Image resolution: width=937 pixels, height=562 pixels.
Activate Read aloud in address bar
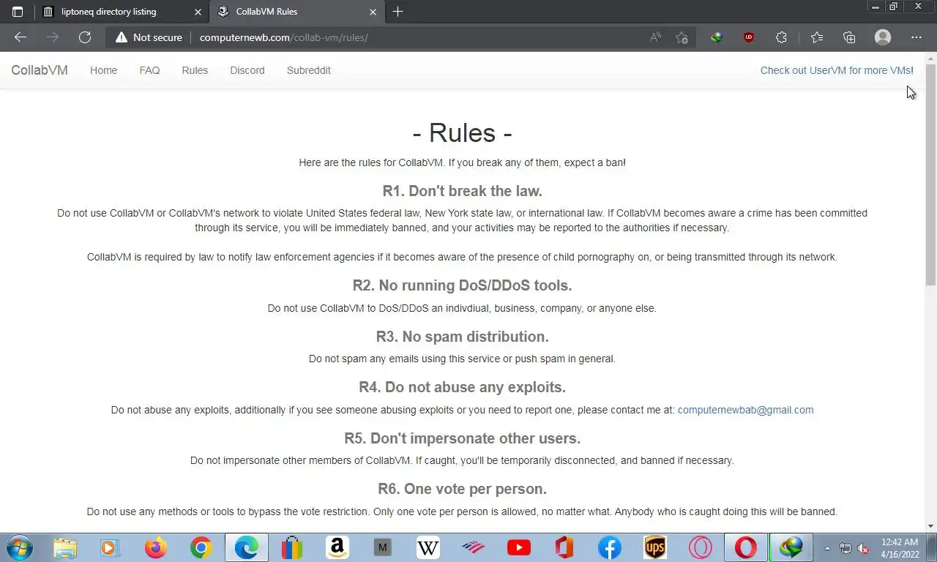[655, 37]
